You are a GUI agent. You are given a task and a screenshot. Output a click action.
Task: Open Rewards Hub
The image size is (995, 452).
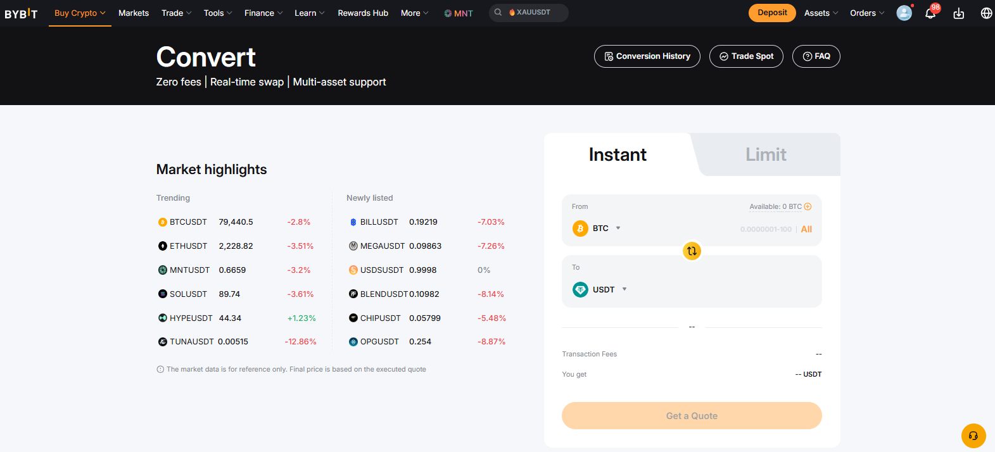click(x=363, y=13)
